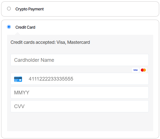The width and height of the screenshot is (160, 139).
Task: Focus the Cardholder Name input field
Action: pyautogui.click(x=80, y=60)
